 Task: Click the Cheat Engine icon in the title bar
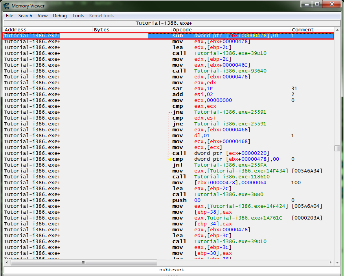point(6,6)
